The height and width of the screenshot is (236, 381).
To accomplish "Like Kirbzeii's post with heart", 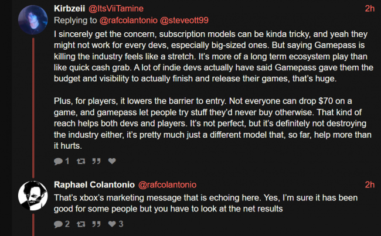I will pos(113,161).
